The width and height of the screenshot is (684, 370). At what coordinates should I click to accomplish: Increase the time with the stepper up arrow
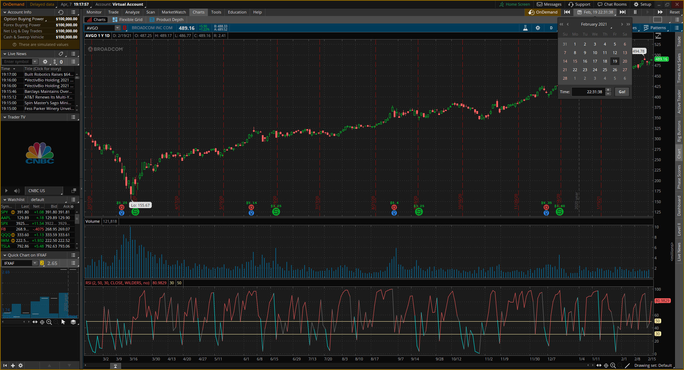608,90
